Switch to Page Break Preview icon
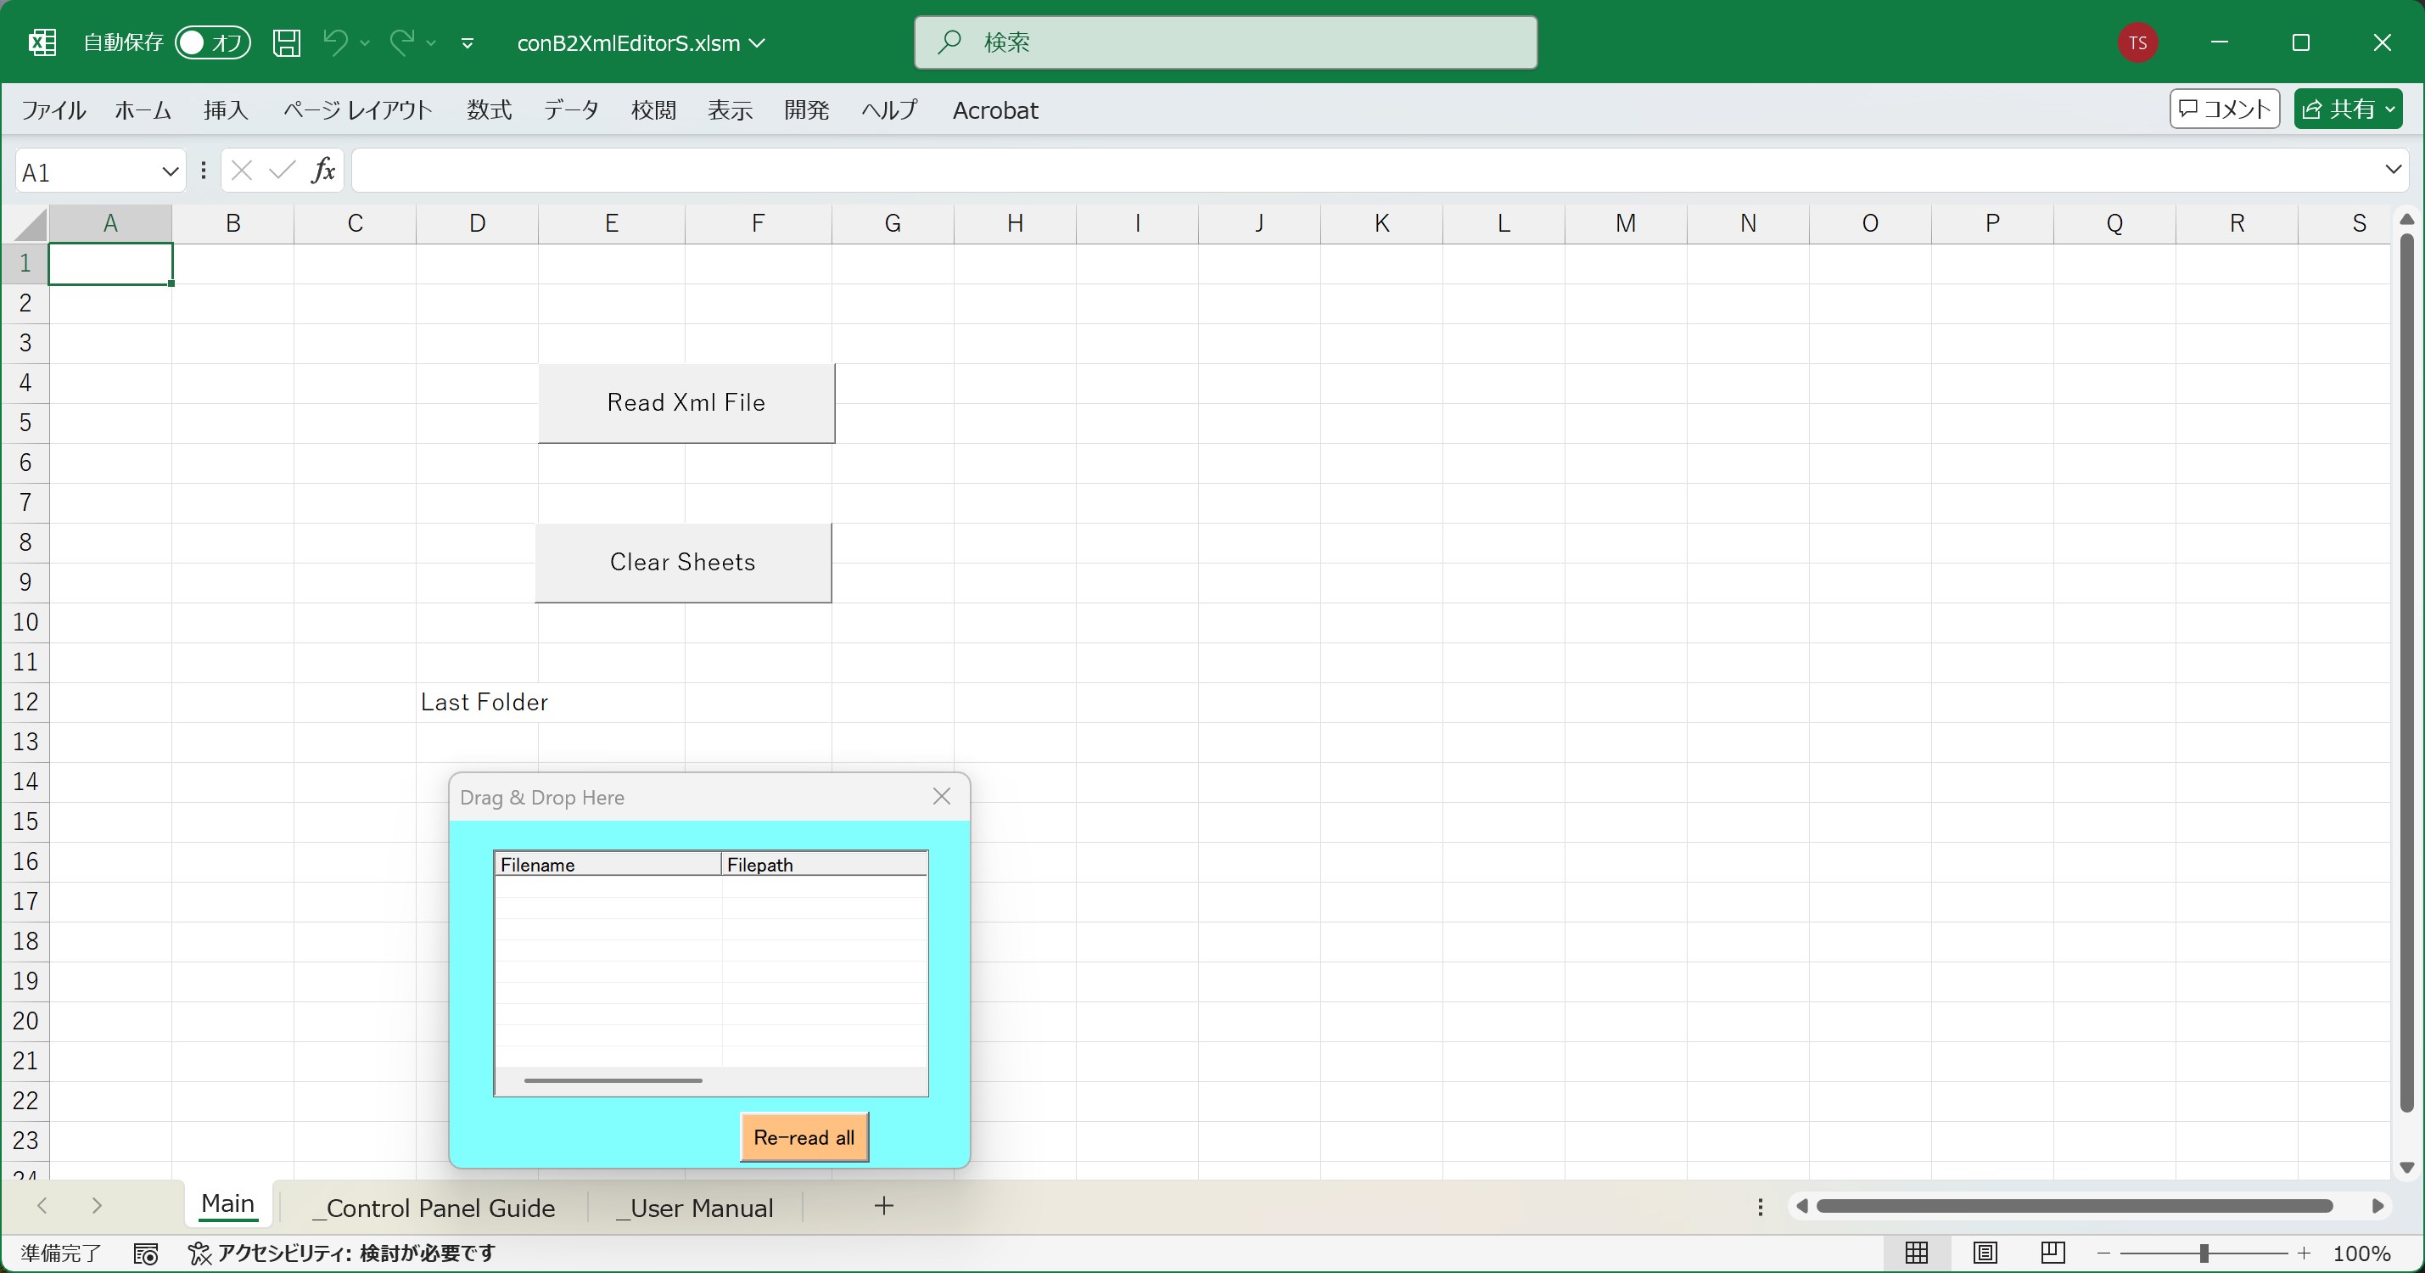Viewport: 2425px width, 1273px height. (2053, 1253)
